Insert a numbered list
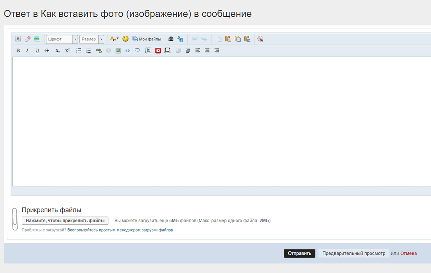 click(88, 51)
